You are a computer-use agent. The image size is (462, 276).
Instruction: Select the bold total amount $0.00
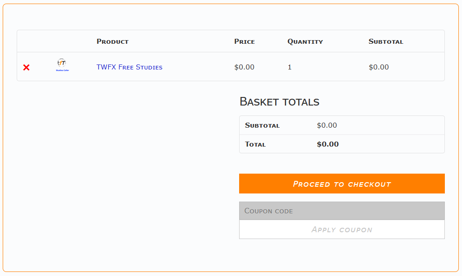[328, 144]
